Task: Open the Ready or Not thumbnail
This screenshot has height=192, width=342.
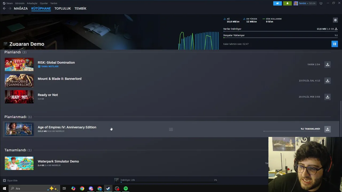Action: (19, 97)
